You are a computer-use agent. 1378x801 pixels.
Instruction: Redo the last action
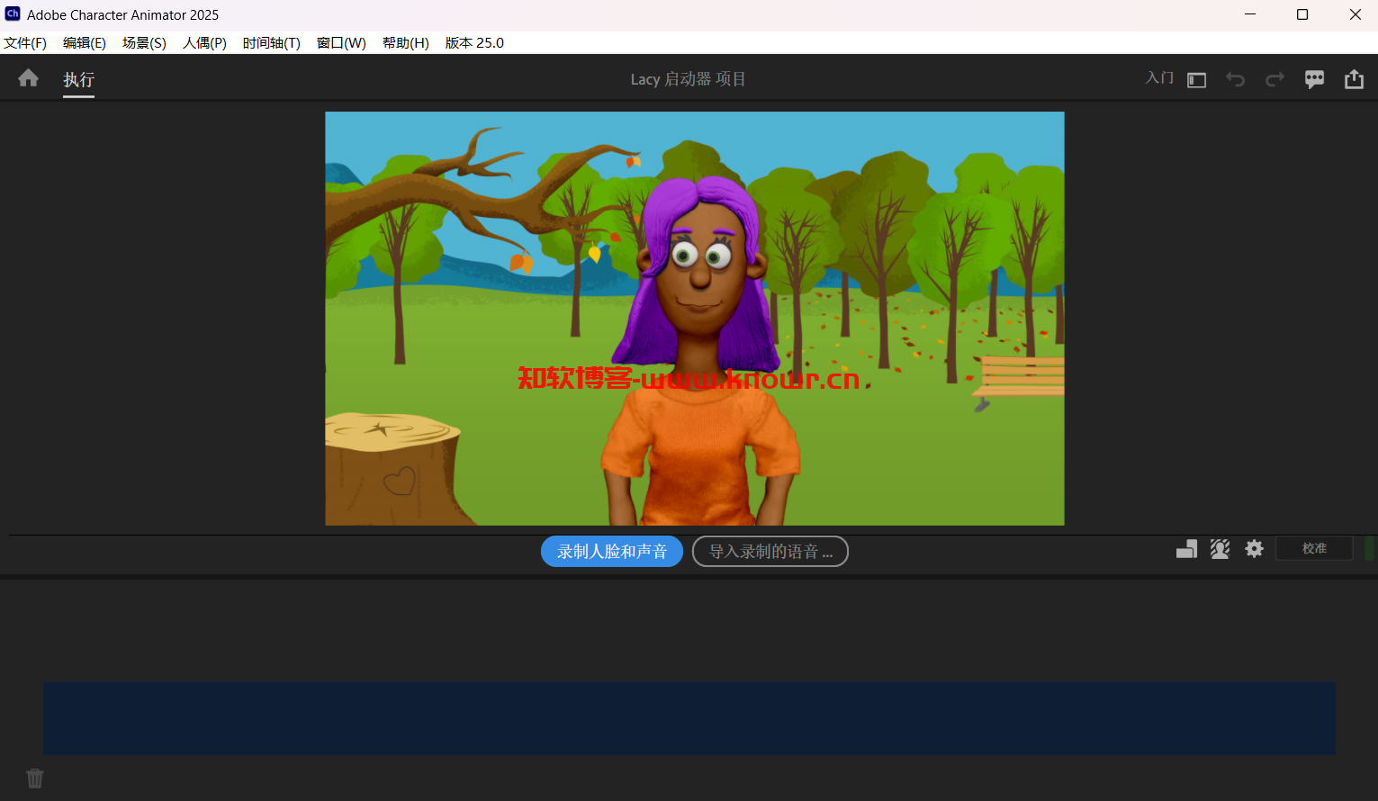click(1274, 79)
